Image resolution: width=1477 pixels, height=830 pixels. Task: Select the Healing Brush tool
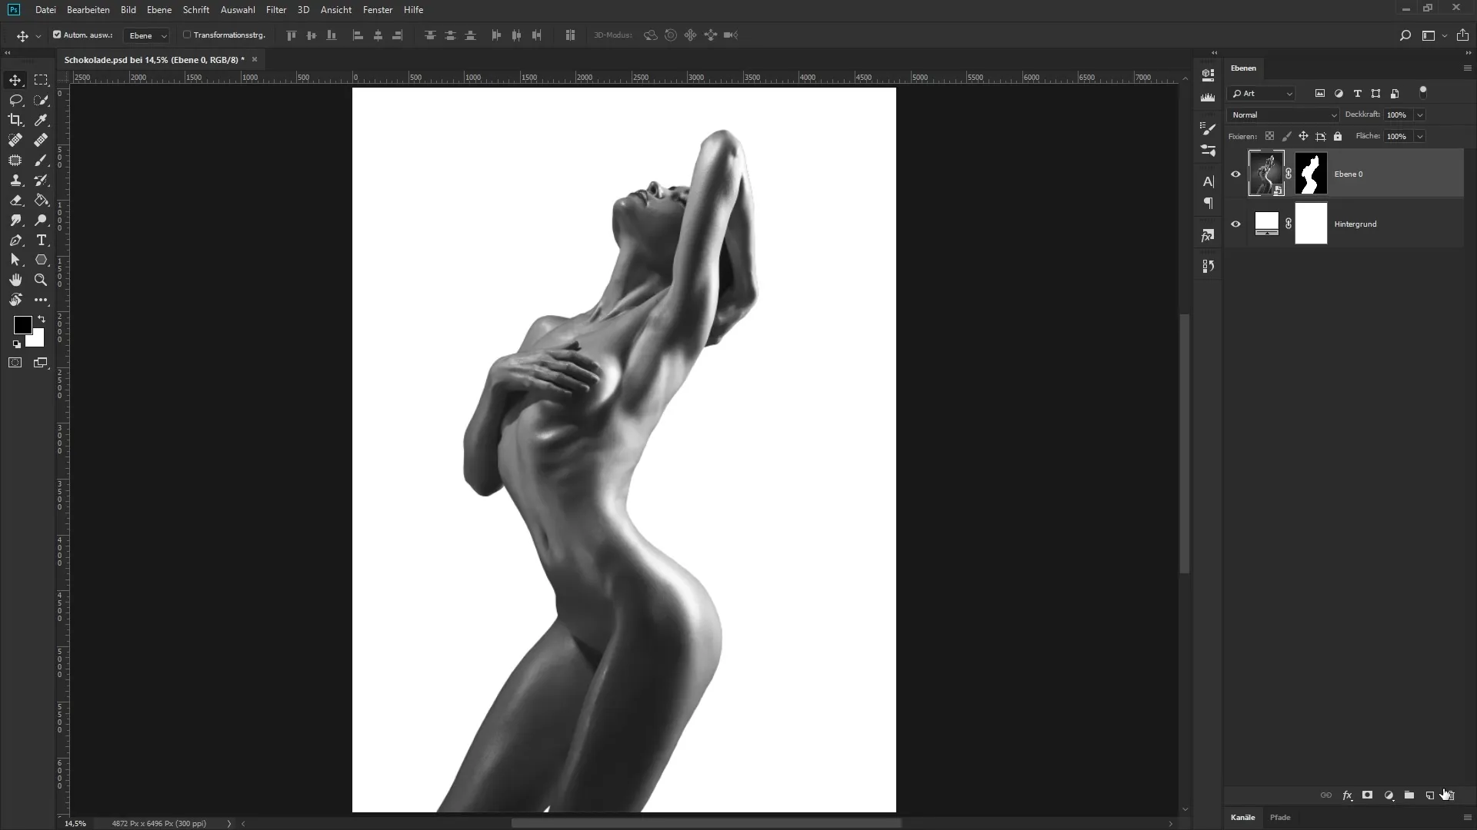41,140
